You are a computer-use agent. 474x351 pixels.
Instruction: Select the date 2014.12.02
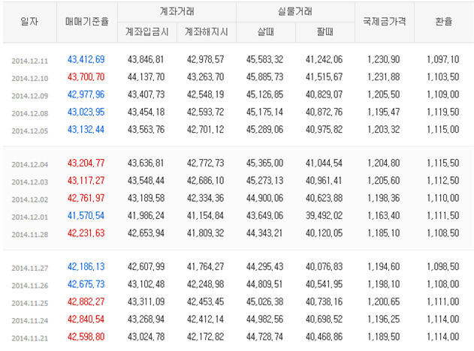click(x=29, y=199)
